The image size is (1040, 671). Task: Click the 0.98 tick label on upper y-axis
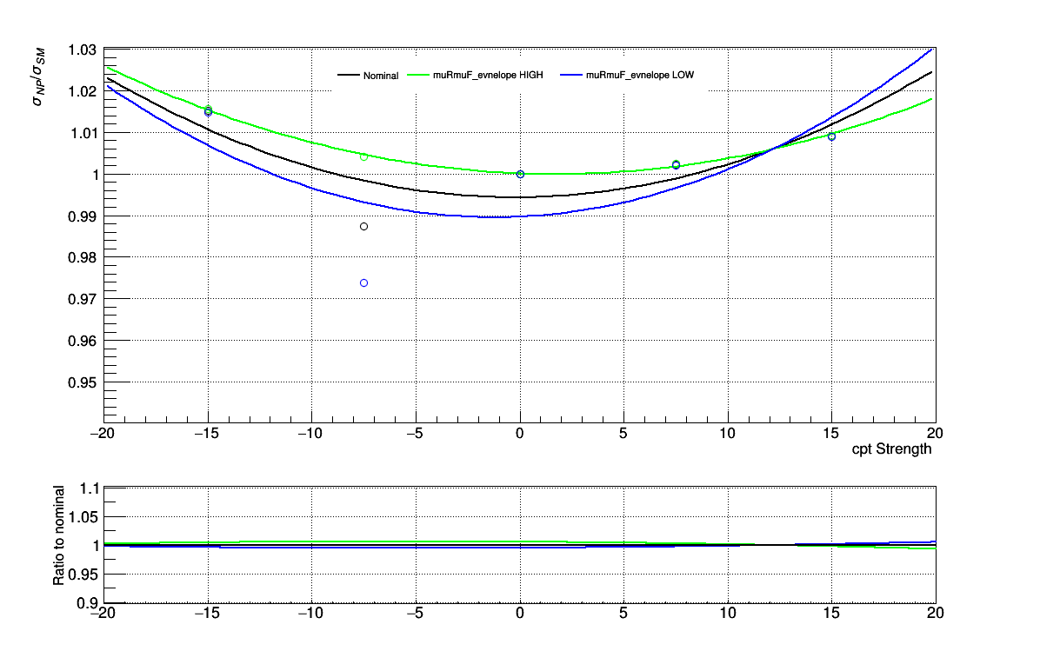point(83,258)
